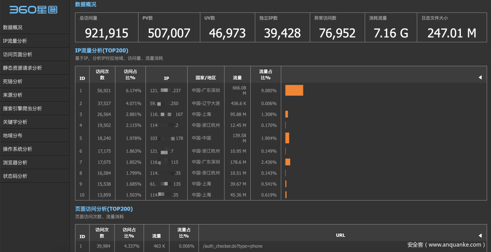
Task: Click the /auth_checker.do?type=phone URL
Action: pyautogui.click(x=233, y=246)
